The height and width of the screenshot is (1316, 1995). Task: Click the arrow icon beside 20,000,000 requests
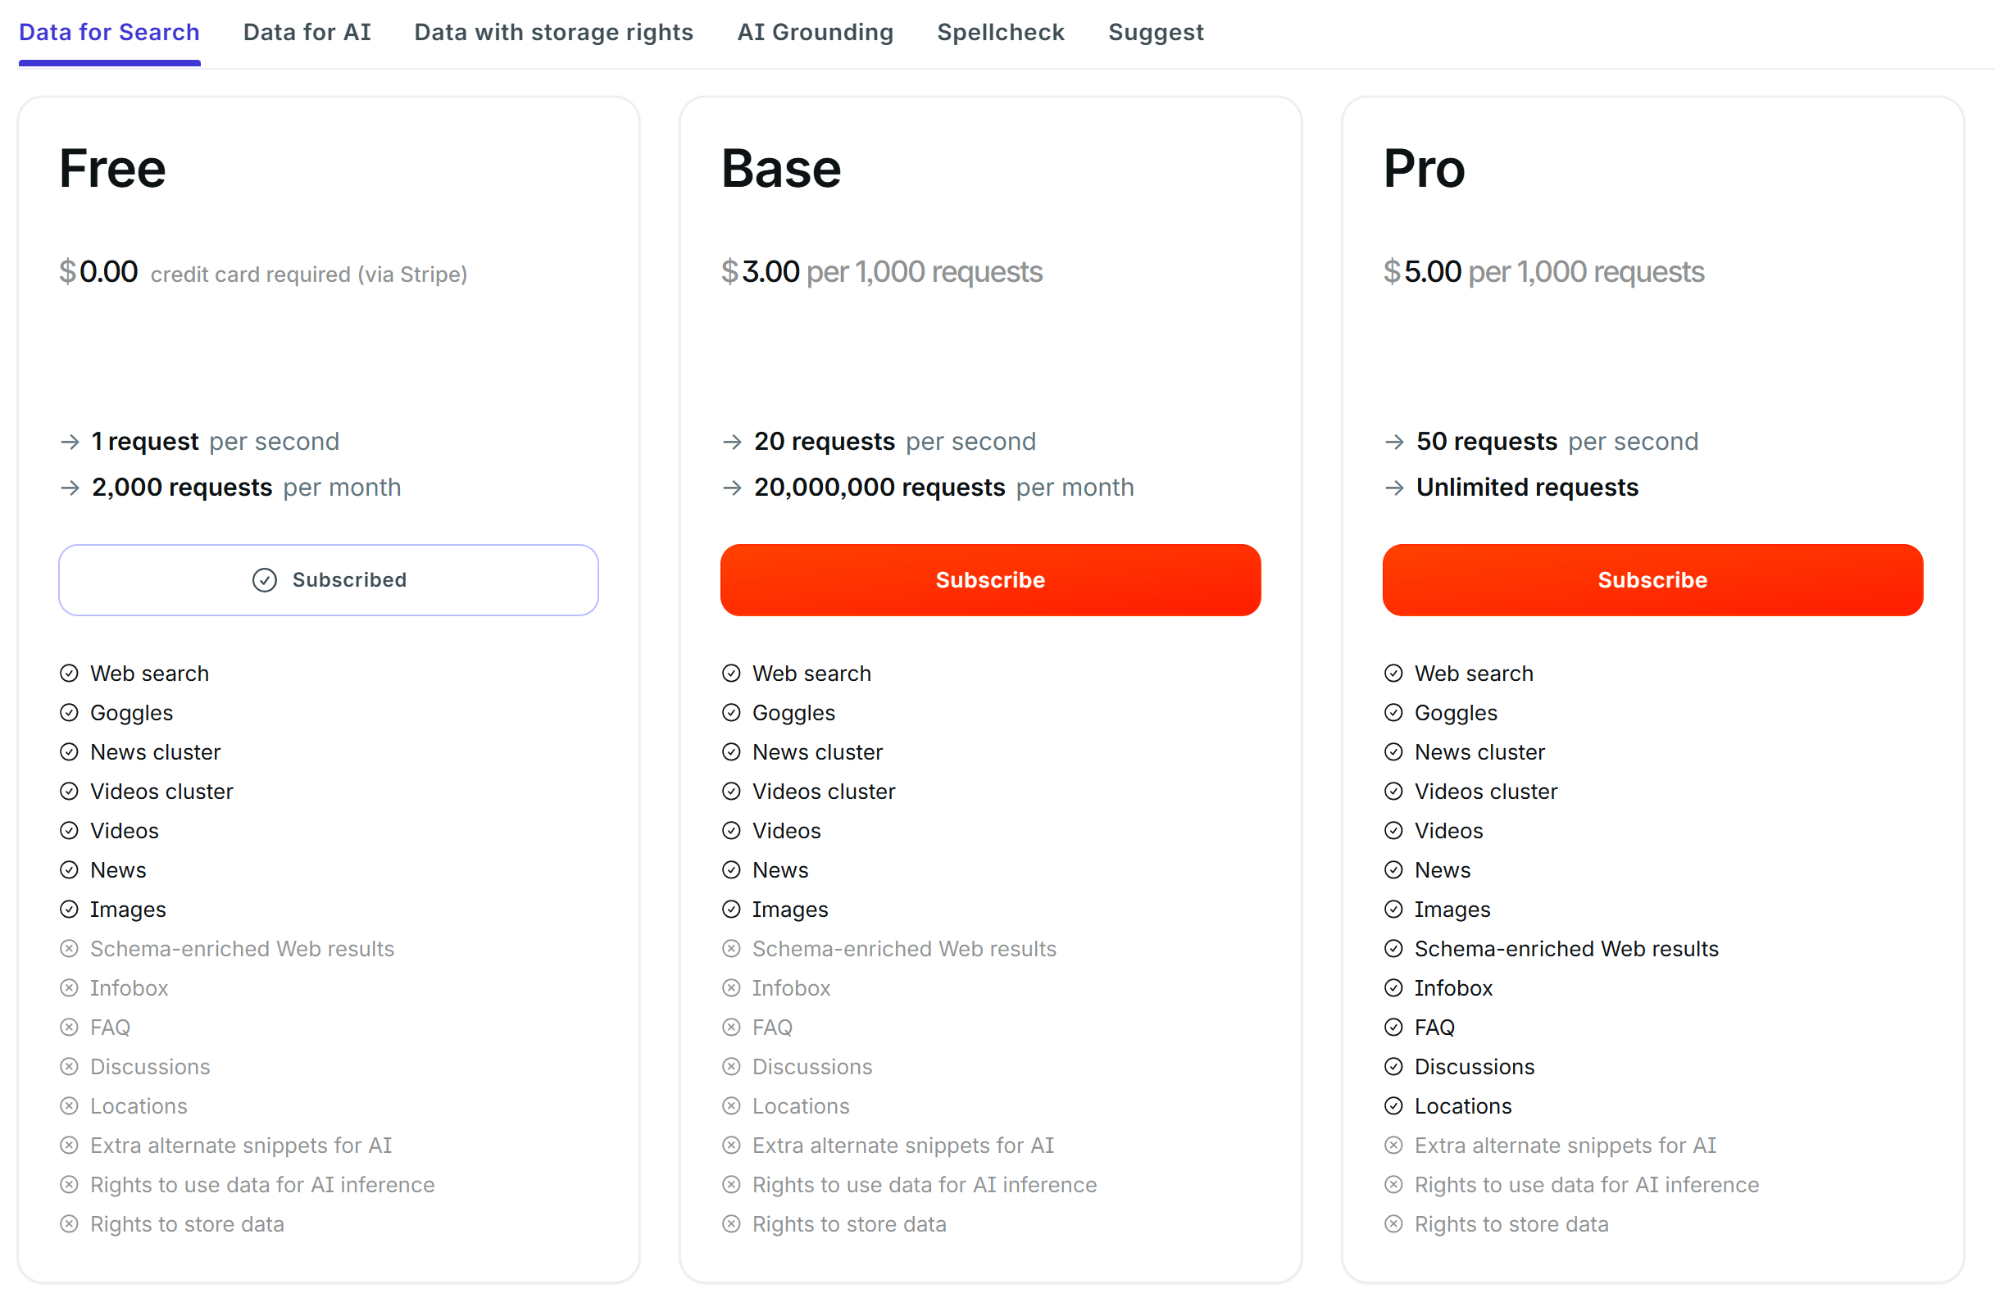pyautogui.click(x=732, y=488)
